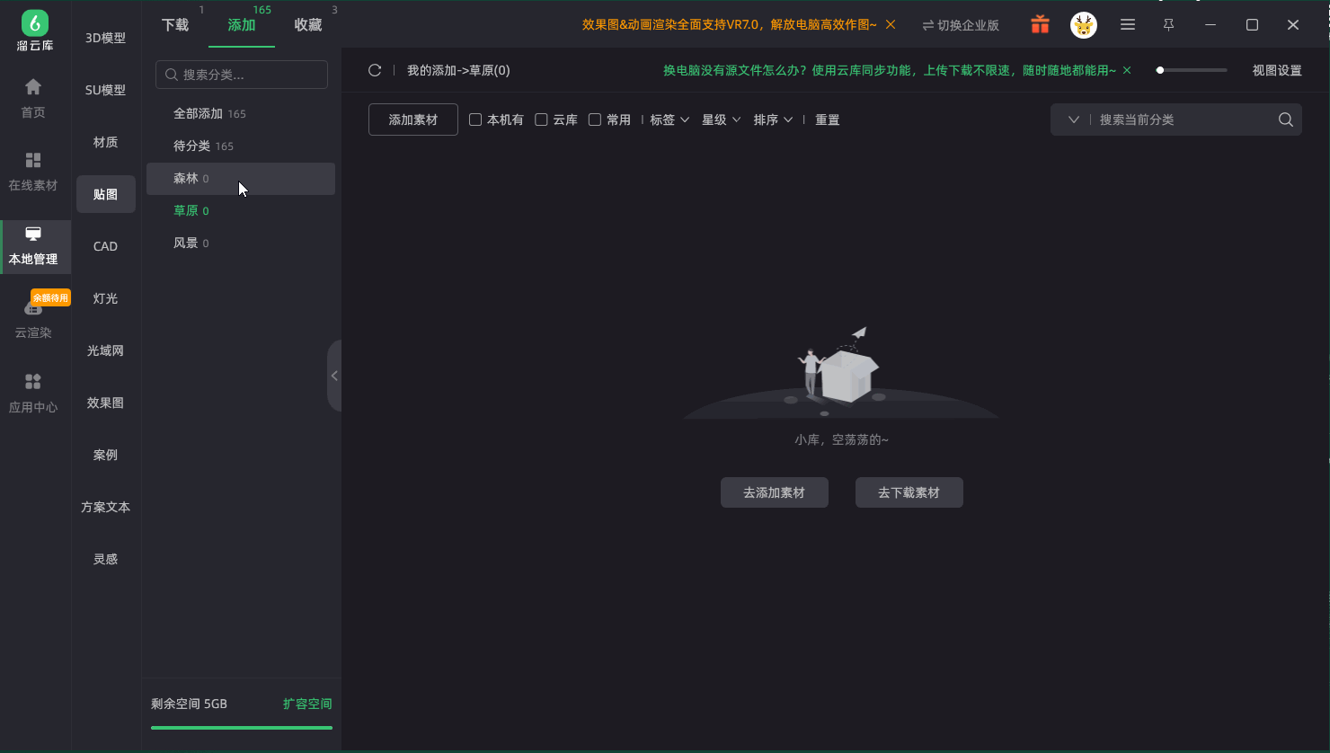Select the 案例 category
Viewport: 1330px width, 753px height.
click(x=106, y=455)
